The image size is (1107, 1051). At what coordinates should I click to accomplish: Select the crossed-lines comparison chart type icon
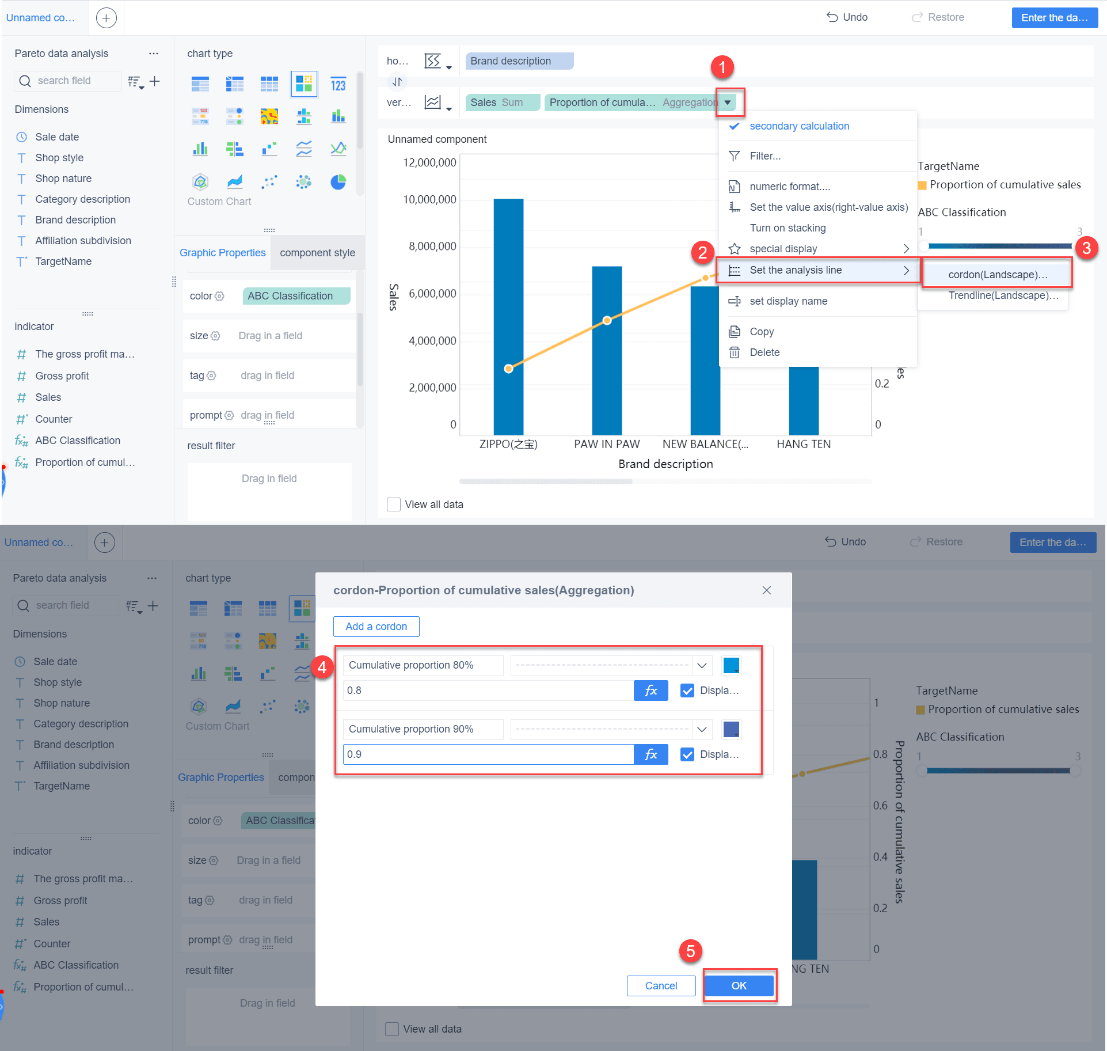pos(338,149)
